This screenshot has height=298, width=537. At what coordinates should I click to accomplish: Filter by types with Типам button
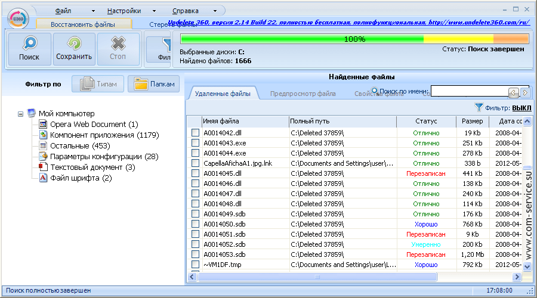[x=98, y=84]
